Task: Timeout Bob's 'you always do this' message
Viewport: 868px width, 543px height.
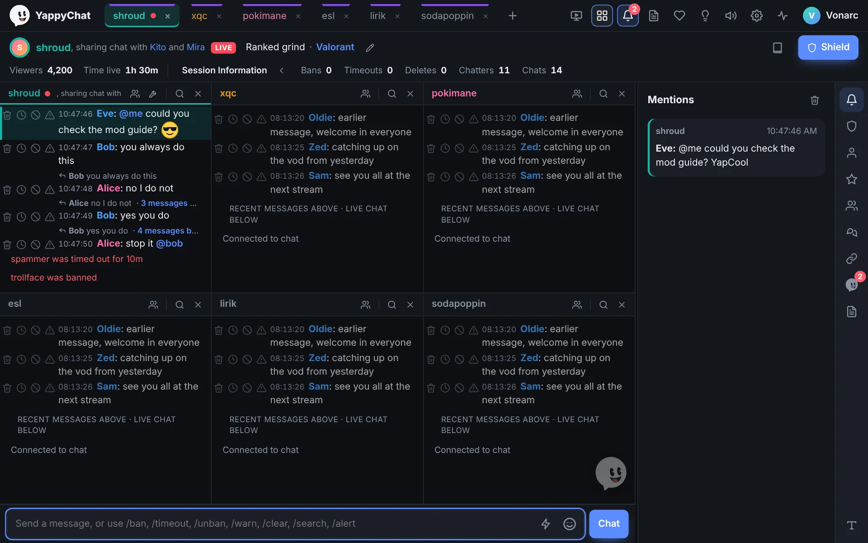Action: [21, 148]
